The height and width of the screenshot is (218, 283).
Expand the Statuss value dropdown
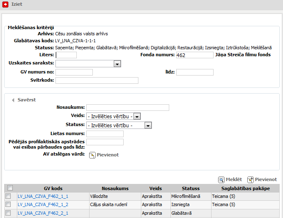(148, 125)
